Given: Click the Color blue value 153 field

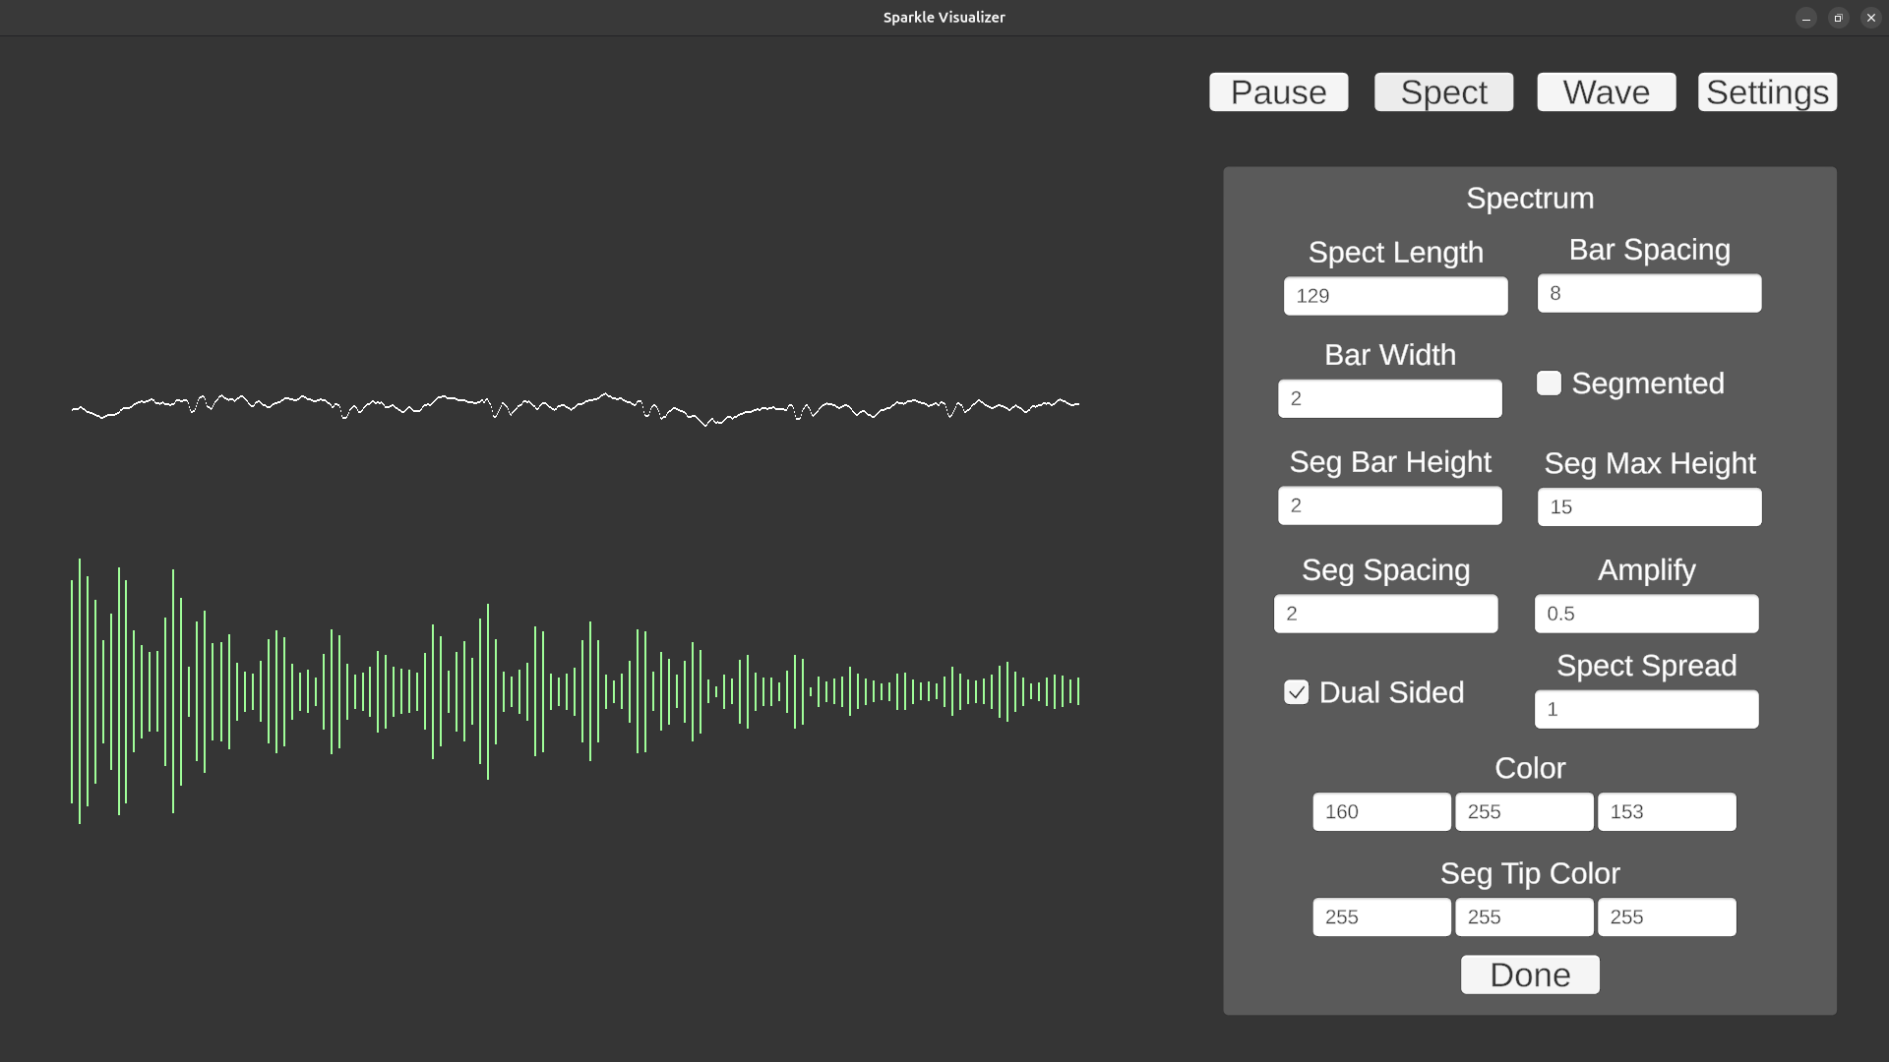Looking at the screenshot, I should 1667,812.
